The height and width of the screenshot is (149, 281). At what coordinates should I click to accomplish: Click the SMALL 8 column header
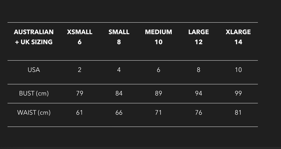[119, 37]
